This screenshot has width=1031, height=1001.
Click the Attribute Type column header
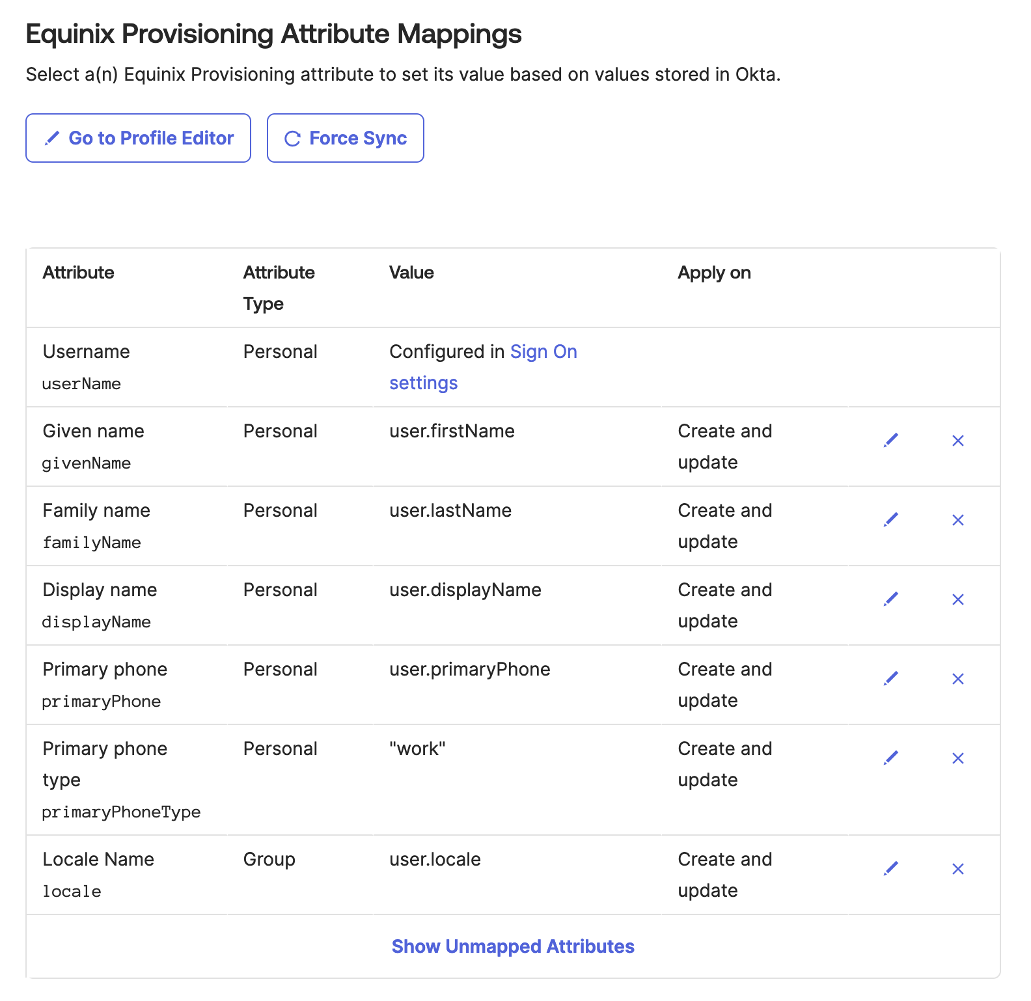[279, 288]
